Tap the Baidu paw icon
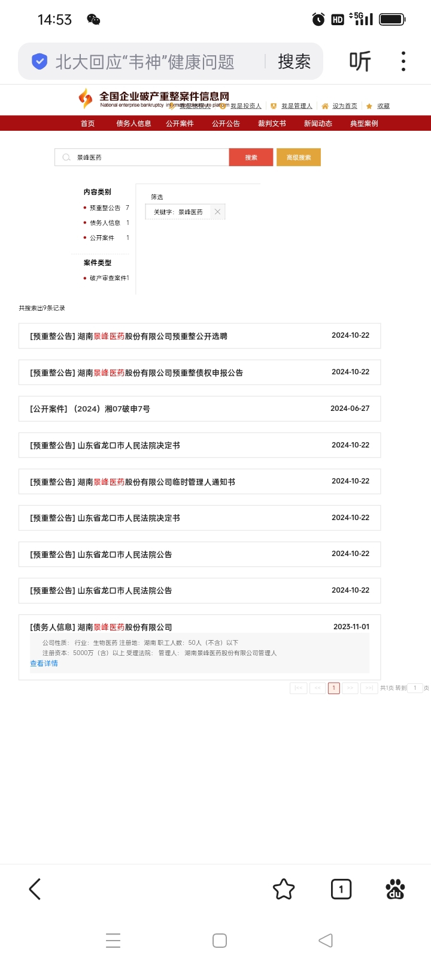The width and height of the screenshot is (431, 967). [395, 889]
